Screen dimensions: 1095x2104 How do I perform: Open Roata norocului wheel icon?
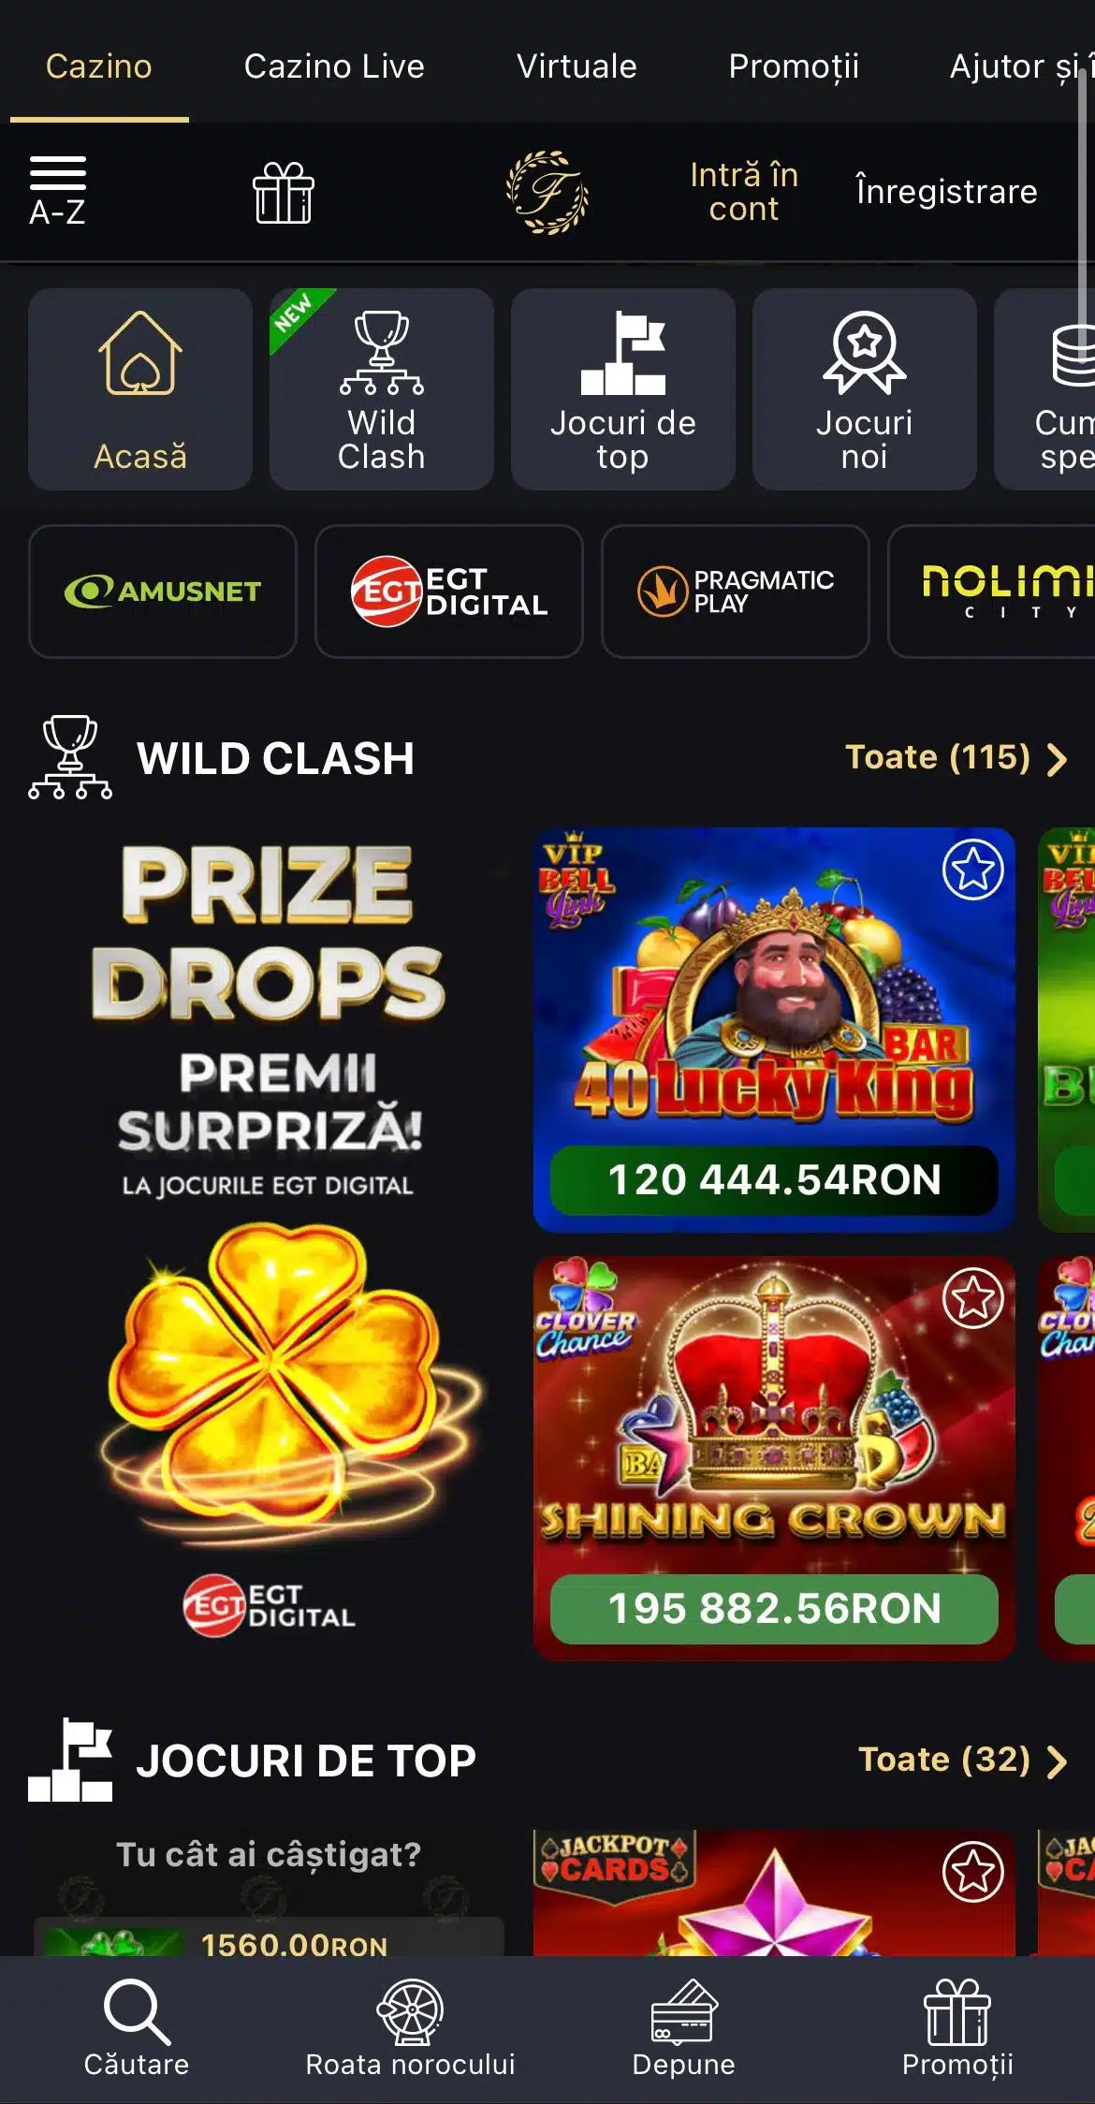[x=410, y=2028]
